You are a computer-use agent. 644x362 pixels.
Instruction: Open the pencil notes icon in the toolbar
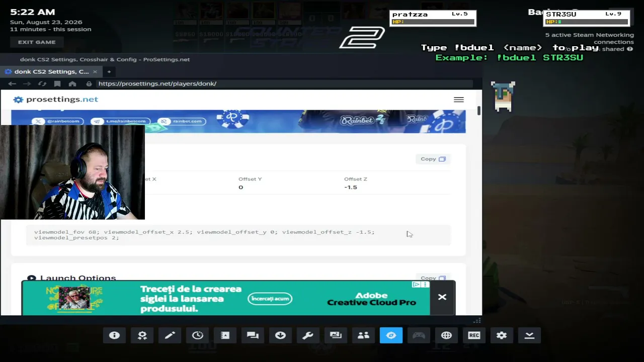point(170,335)
